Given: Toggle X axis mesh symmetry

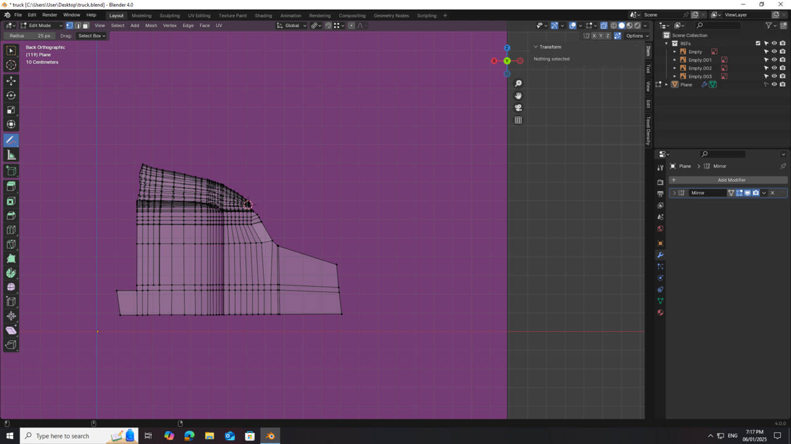Looking at the screenshot, I should (x=594, y=36).
